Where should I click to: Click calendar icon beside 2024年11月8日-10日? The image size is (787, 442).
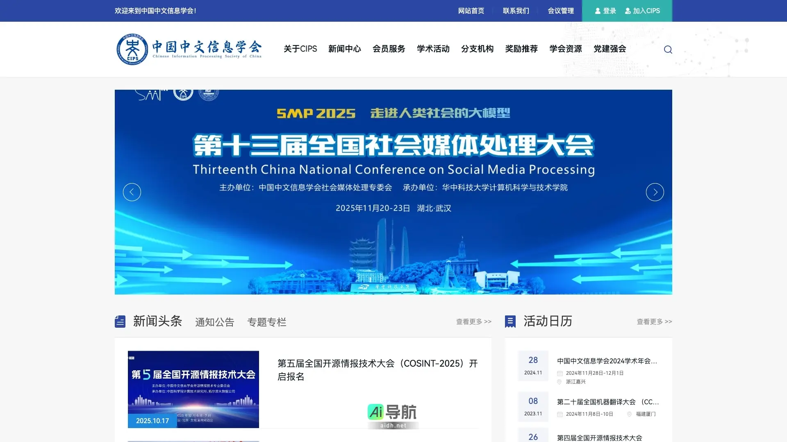tap(560, 414)
